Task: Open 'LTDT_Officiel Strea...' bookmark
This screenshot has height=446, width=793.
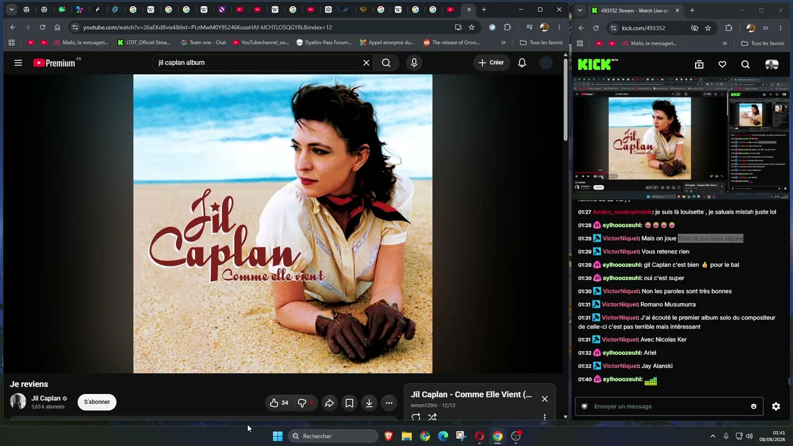Action: tap(144, 43)
